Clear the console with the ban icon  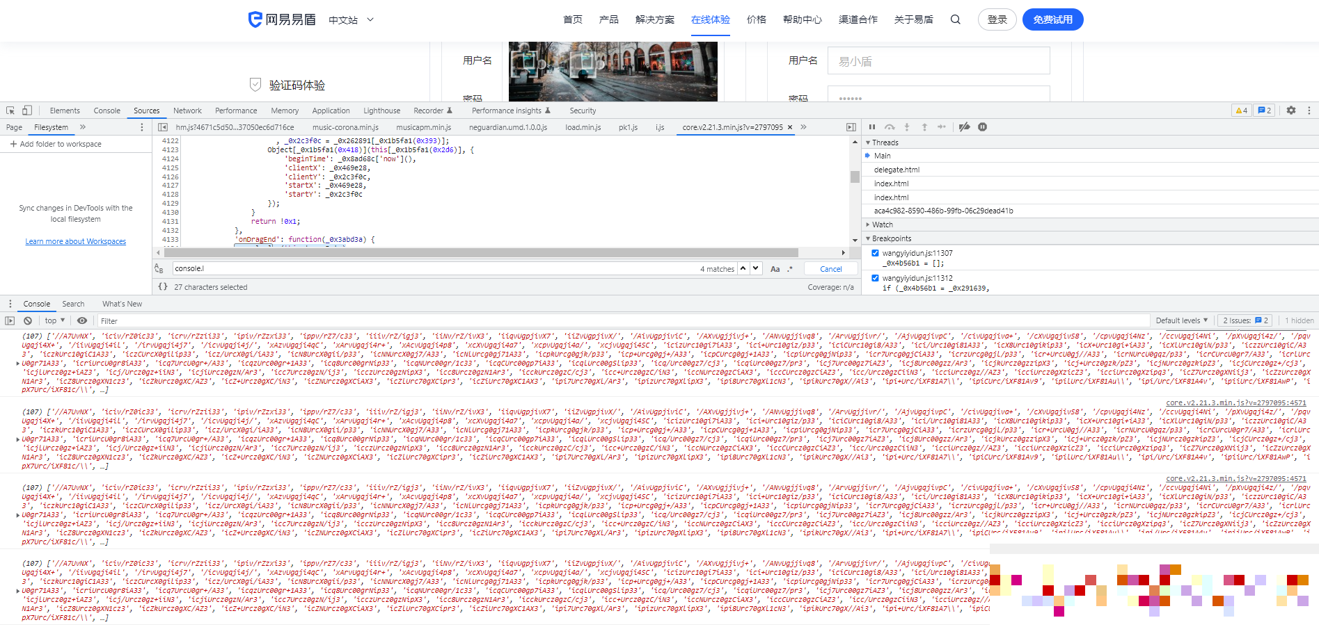pos(28,320)
